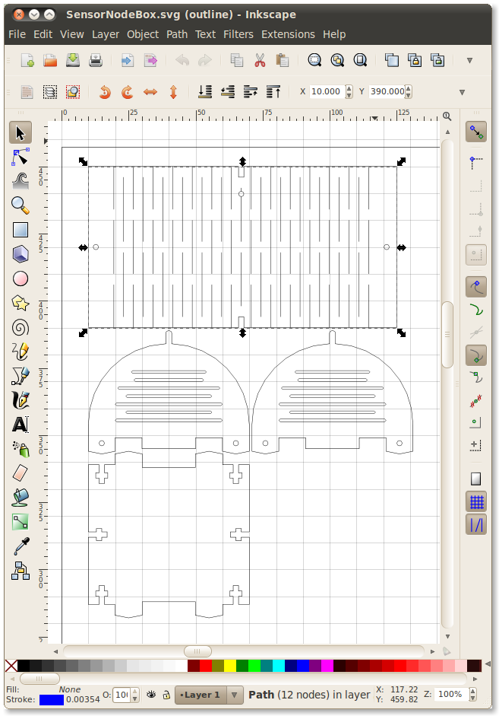Expand the commands bar overflow arrow

[x=469, y=60]
